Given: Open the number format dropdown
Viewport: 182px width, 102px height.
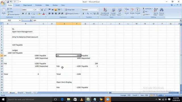Looking at the screenshot, I should (98, 10).
